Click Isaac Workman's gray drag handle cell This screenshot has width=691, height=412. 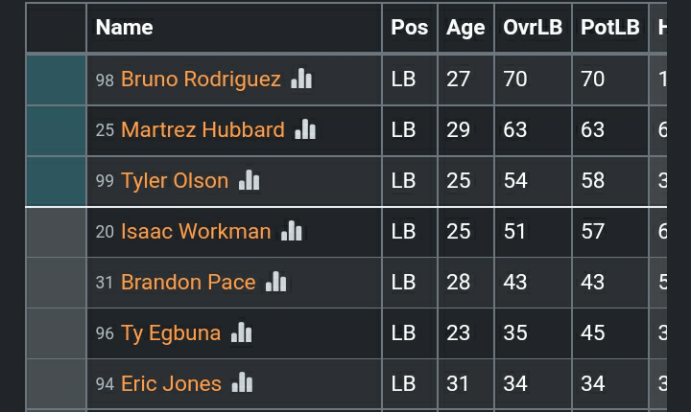pos(56,231)
